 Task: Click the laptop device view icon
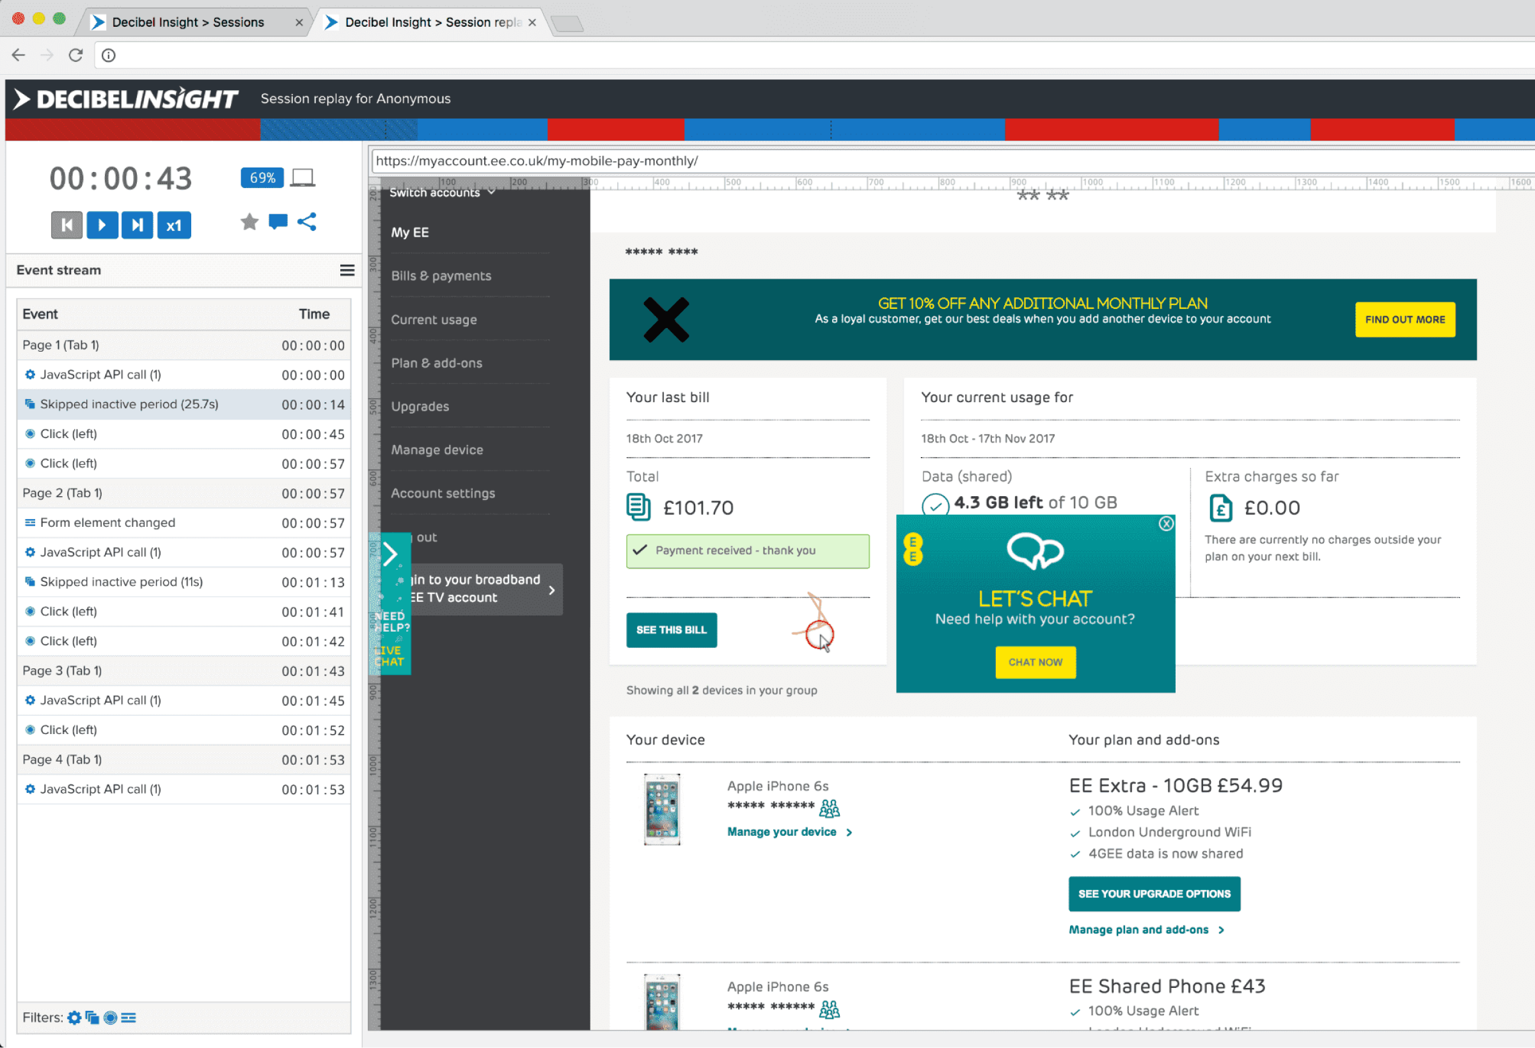tap(303, 178)
